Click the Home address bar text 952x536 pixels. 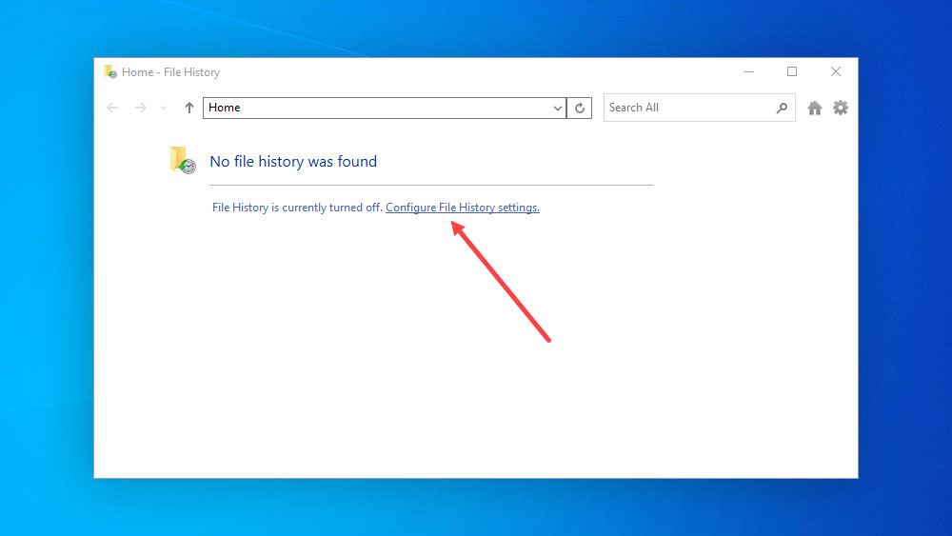[x=224, y=108]
